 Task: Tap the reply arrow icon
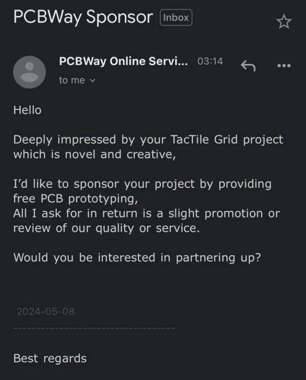pos(248,66)
